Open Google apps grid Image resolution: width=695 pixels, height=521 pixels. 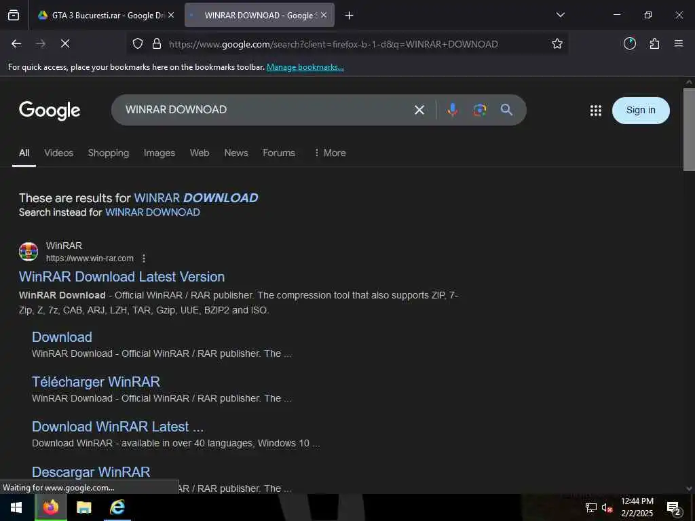(596, 111)
